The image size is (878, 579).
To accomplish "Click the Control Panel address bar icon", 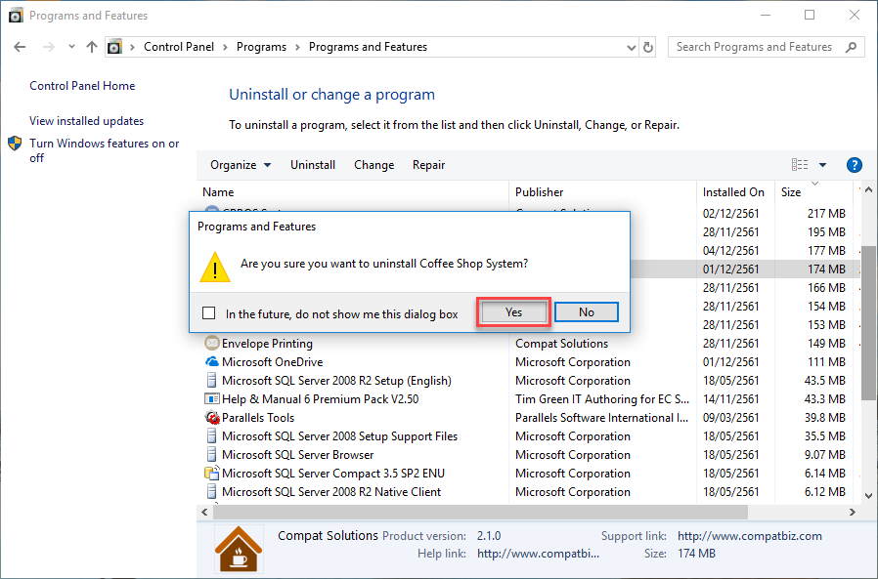I will [114, 47].
